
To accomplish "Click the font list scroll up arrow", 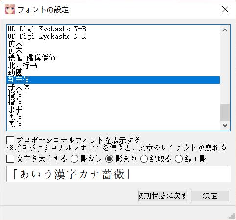I will click(x=225, y=30).
